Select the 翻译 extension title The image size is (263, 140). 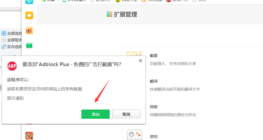tap(154, 81)
